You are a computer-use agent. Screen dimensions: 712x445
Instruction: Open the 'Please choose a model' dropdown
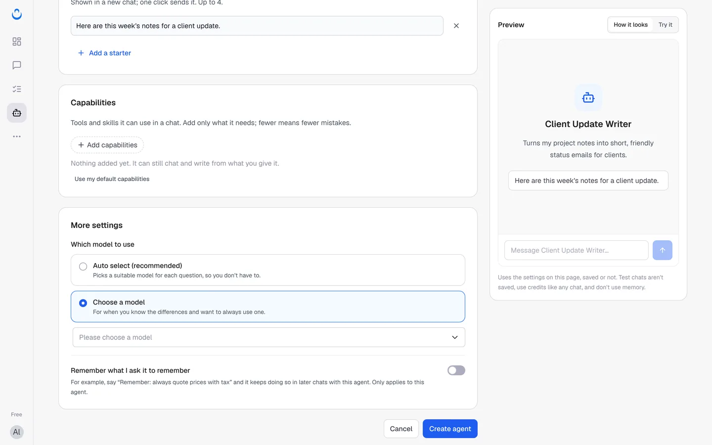269,337
